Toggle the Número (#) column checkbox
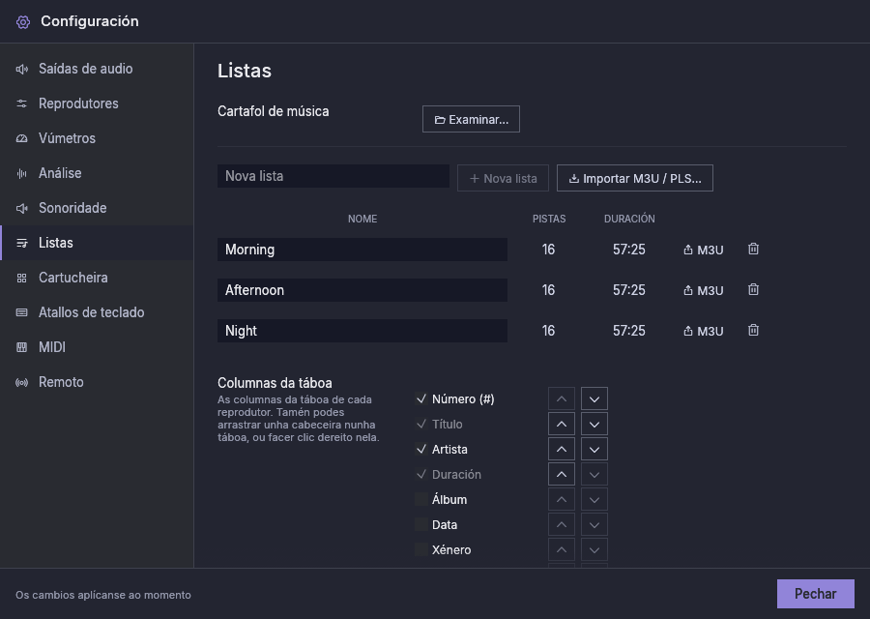The height and width of the screenshot is (619, 870). (421, 398)
